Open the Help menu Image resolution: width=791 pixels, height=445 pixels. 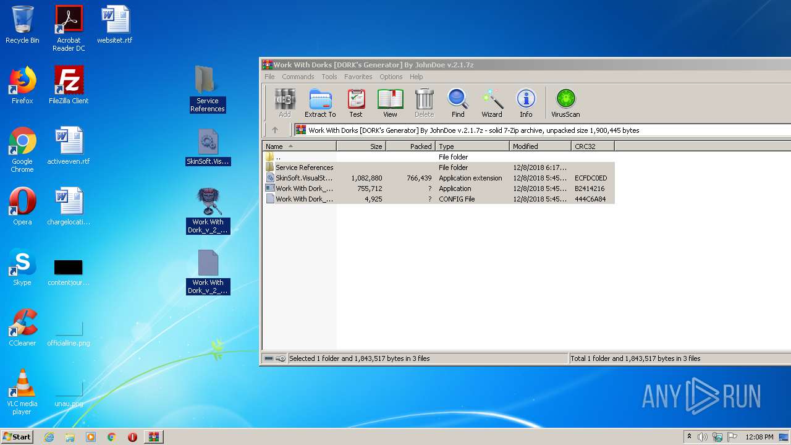417,77
